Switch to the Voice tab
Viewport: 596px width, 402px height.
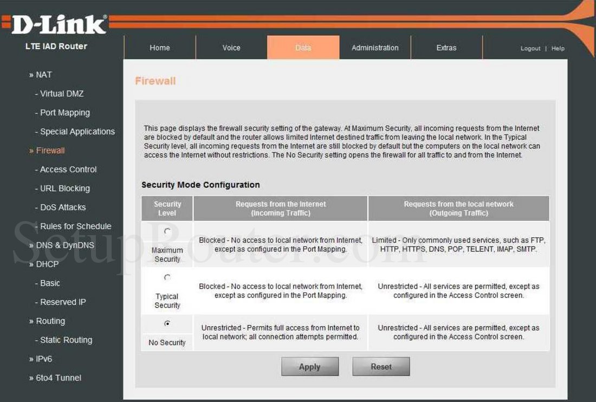click(x=231, y=48)
